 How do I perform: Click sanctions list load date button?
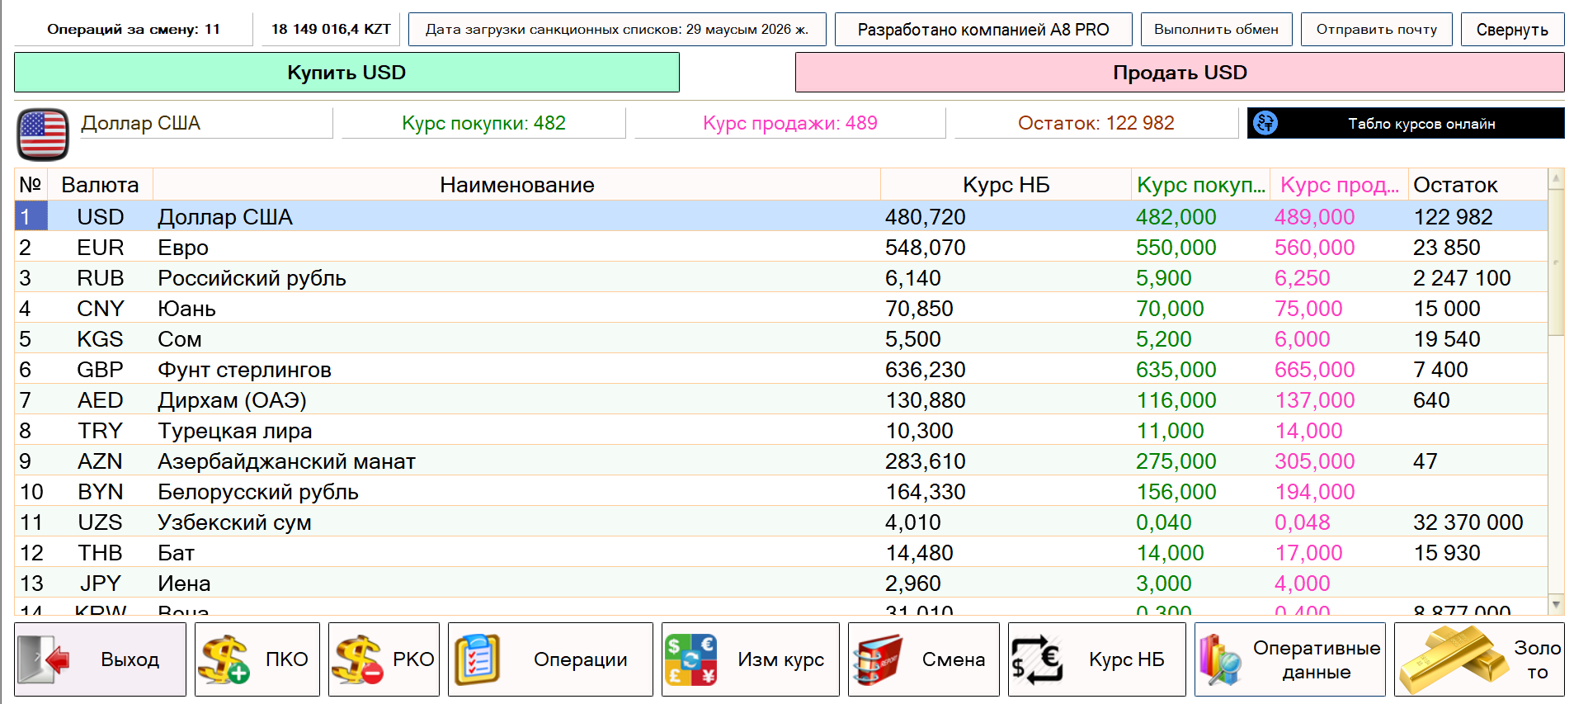click(617, 30)
